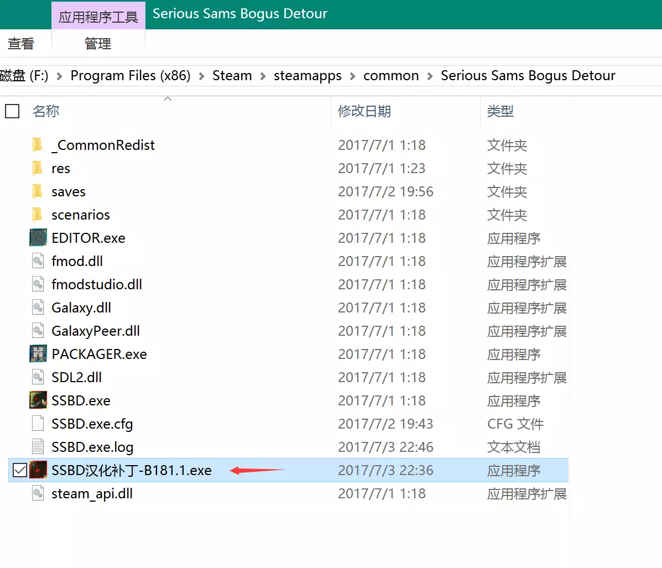Screen dimensions: 662x568
Task: Toggle the select-all checkbox in header
Action: pyautogui.click(x=12, y=112)
